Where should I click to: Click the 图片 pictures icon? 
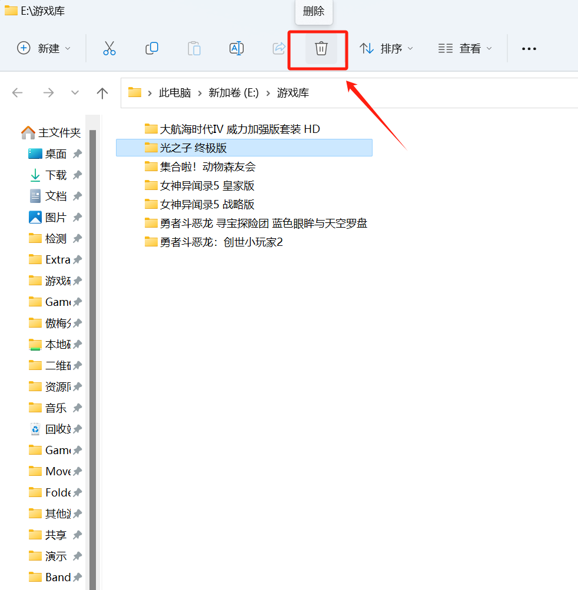[35, 217]
